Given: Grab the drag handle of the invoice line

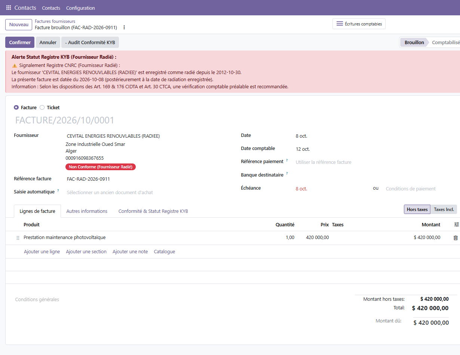Looking at the screenshot, I should point(18,238).
